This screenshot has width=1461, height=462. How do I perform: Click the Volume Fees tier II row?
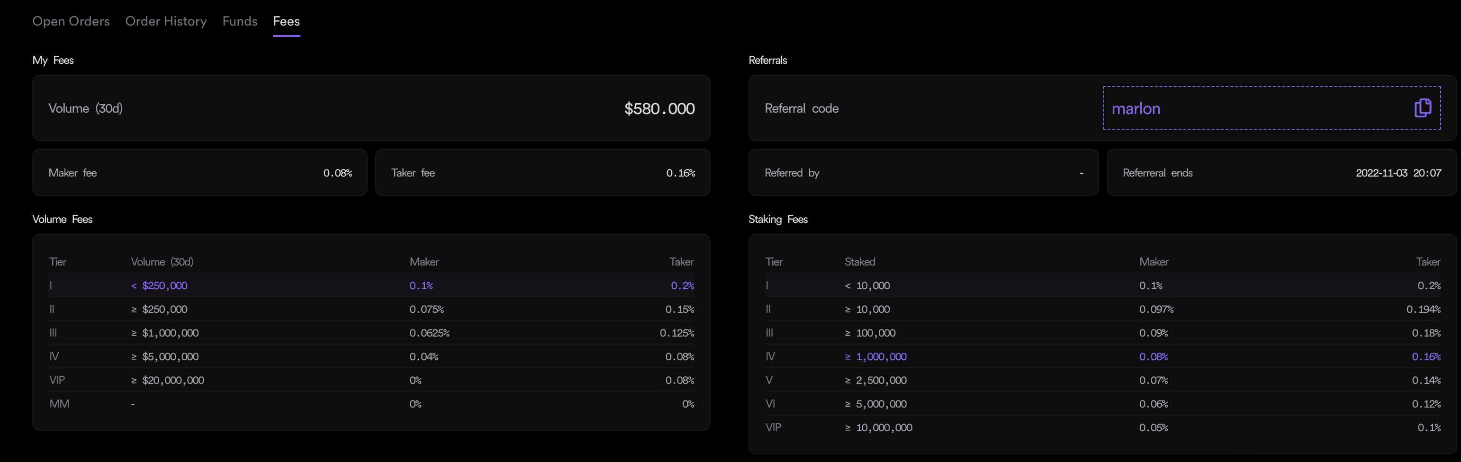click(x=371, y=309)
